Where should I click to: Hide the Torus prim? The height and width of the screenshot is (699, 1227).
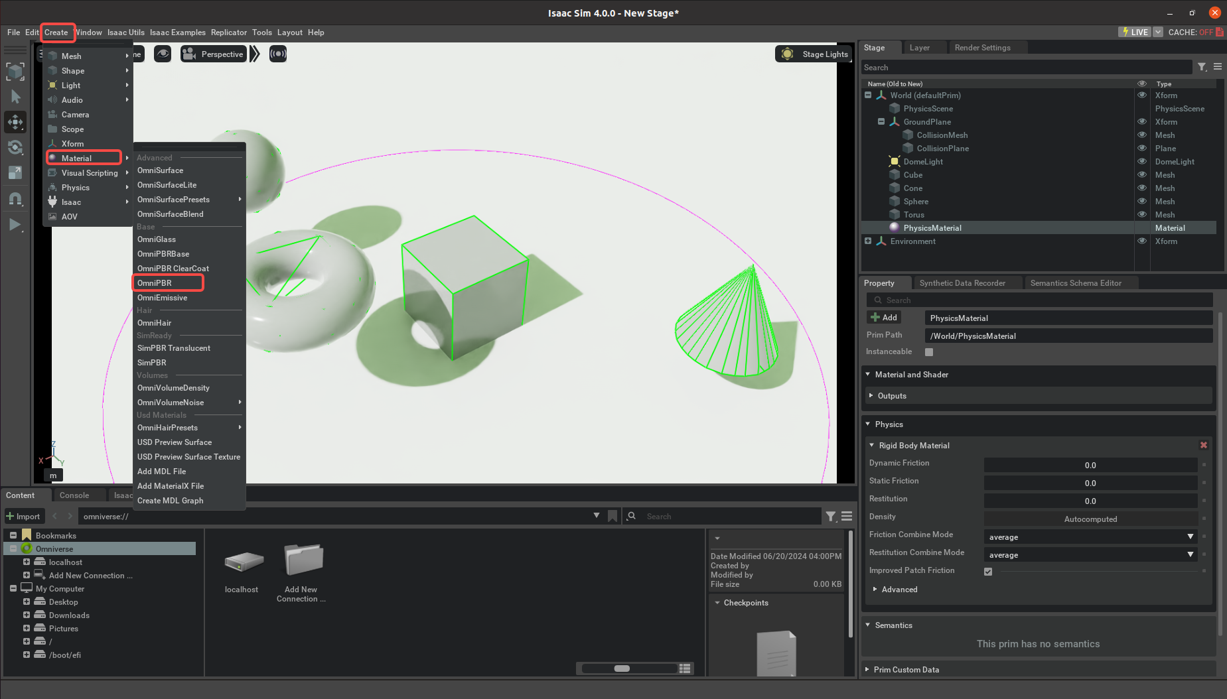point(1142,214)
